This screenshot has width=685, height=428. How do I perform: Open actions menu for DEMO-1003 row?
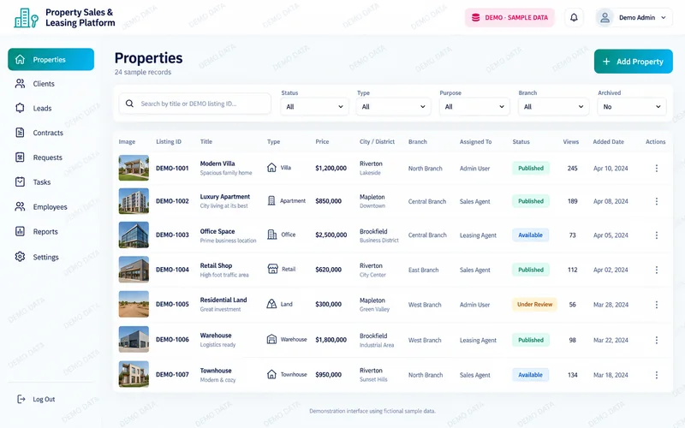pos(656,235)
